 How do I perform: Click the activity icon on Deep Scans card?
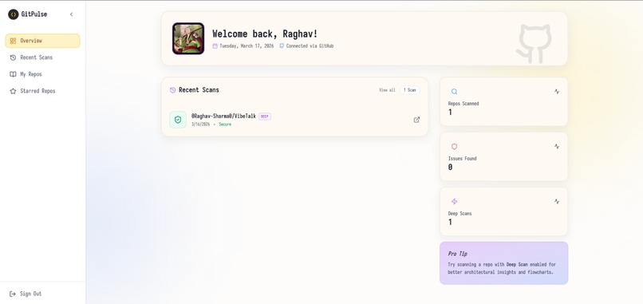(557, 201)
